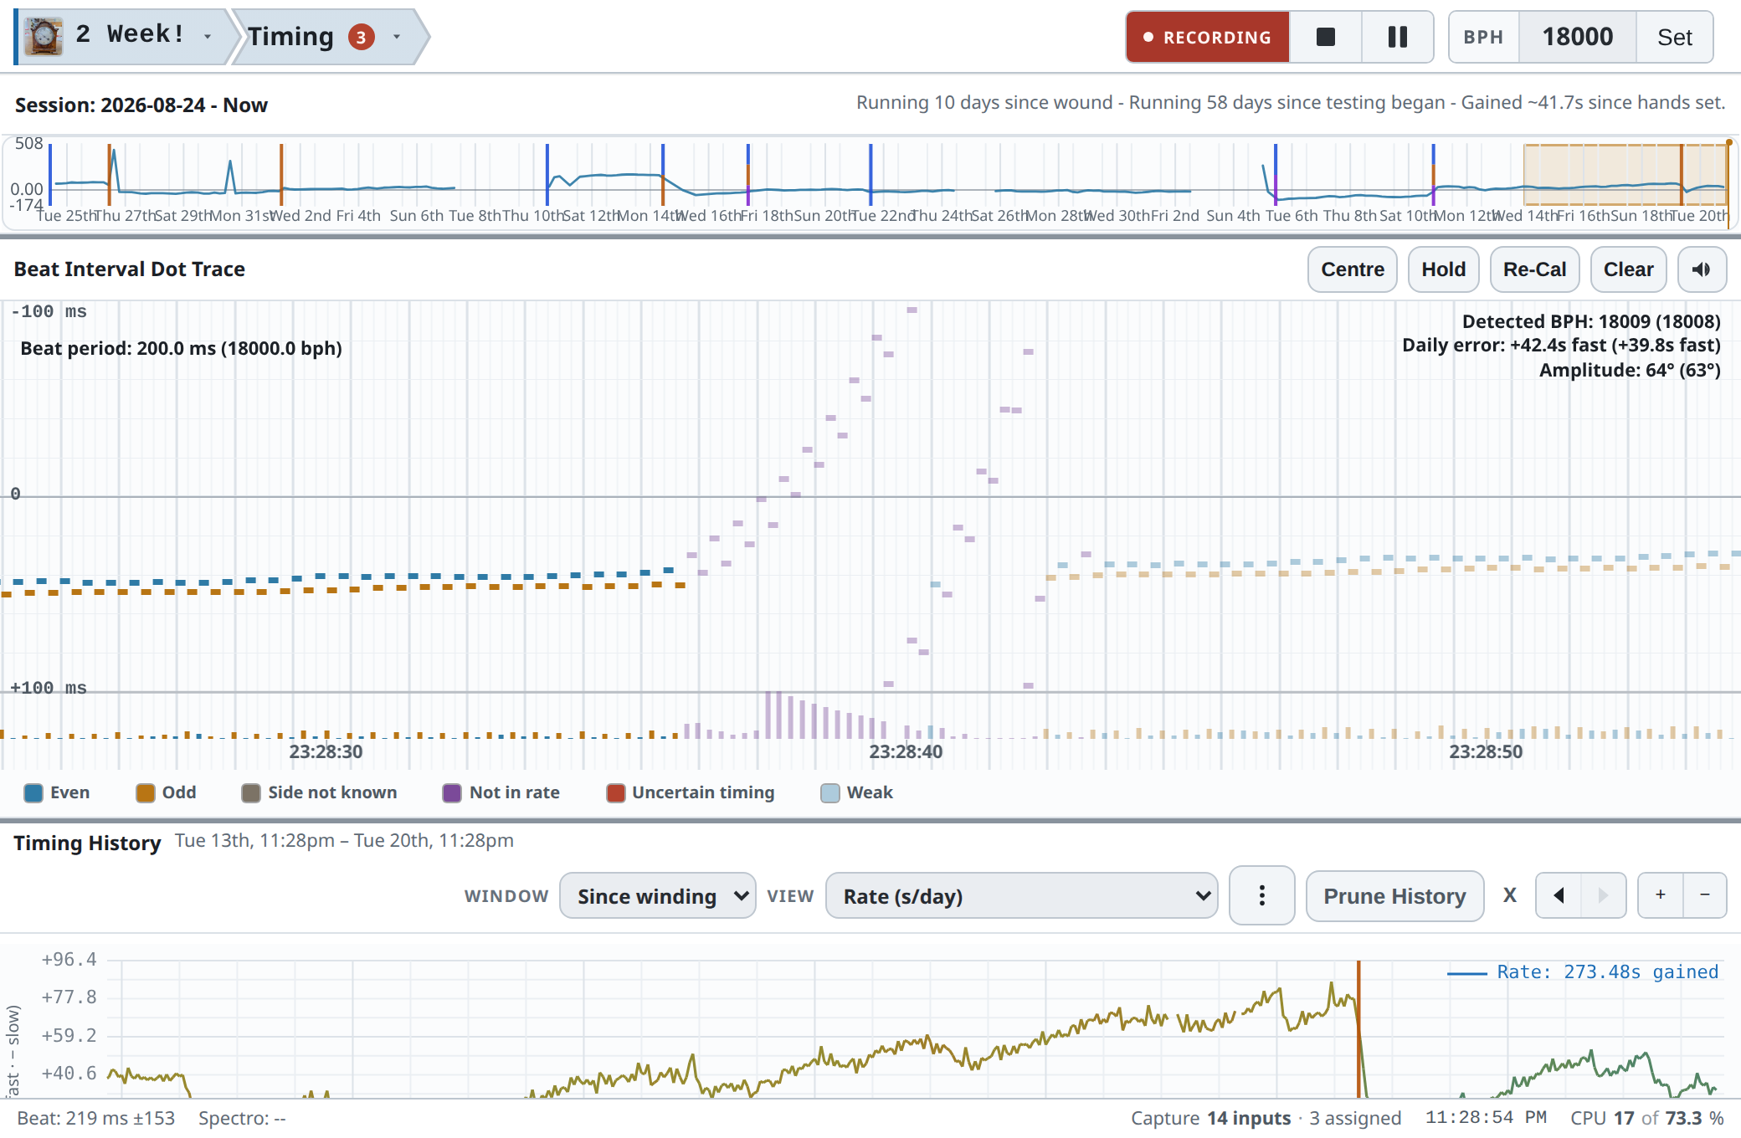Screen dimensions: 1741x1138
Task: Click the 'Amplitude: 64° (63°)' readout
Action: [x=1630, y=370]
